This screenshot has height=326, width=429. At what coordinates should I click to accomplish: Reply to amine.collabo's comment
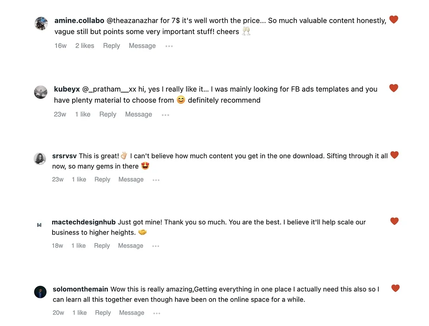point(111,46)
